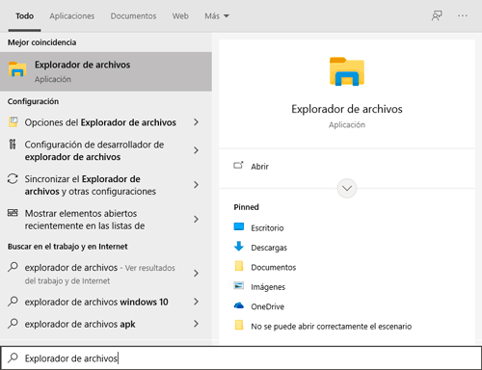Click the developer configuration tools icon

click(13, 145)
